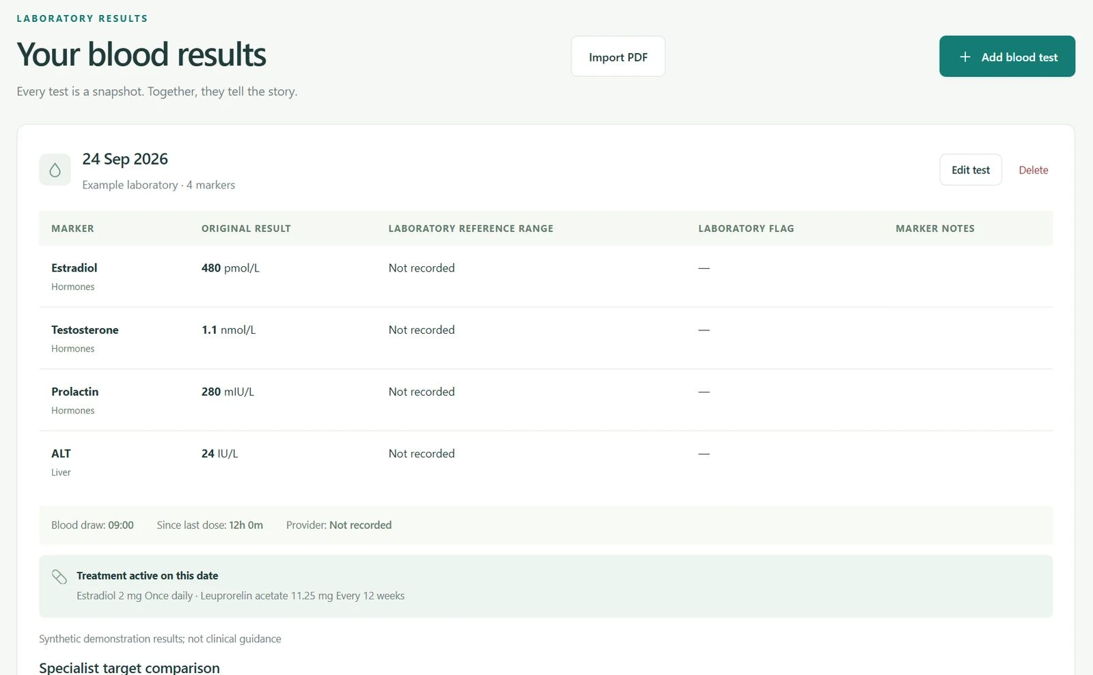1093x675 pixels.
Task: Click the blood drop icon beside 24 Sep 2026
Action: pyautogui.click(x=55, y=170)
